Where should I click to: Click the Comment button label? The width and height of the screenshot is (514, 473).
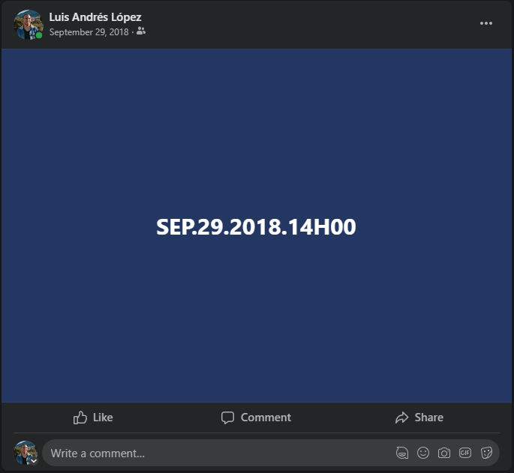pyautogui.click(x=266, y=418)
